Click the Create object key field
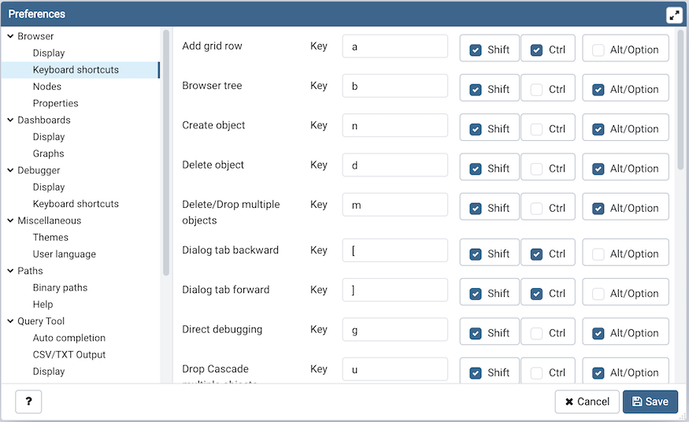Screen dimensions: 689x422 [395, 125]
